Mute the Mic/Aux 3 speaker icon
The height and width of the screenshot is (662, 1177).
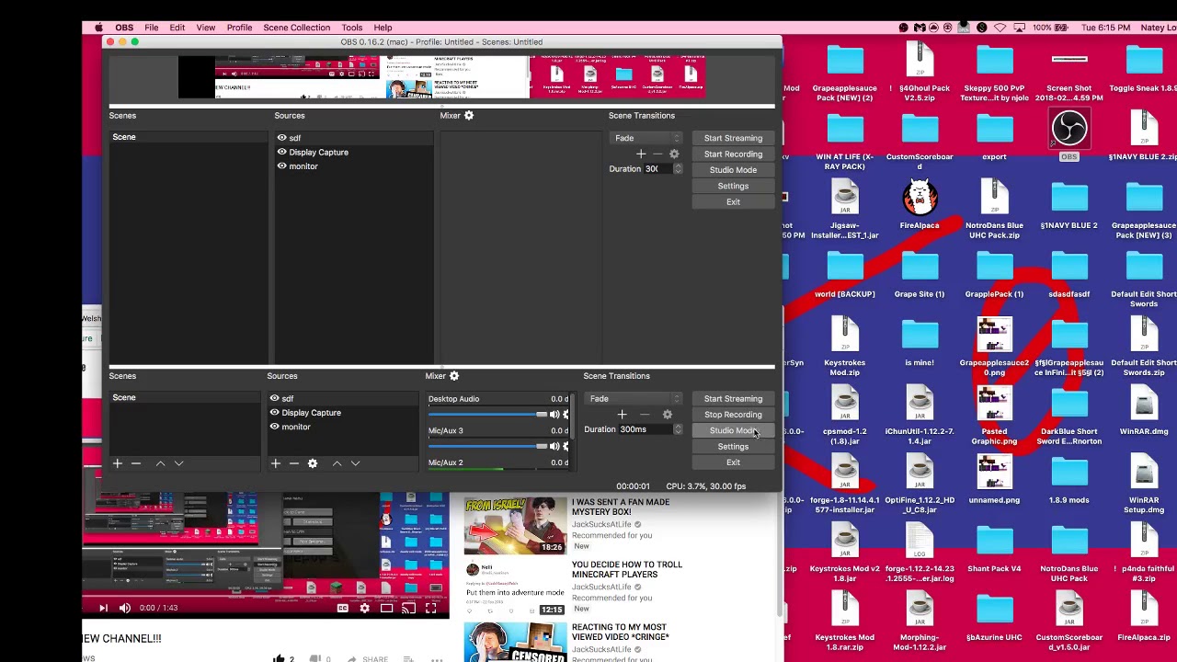coord(554,446)
